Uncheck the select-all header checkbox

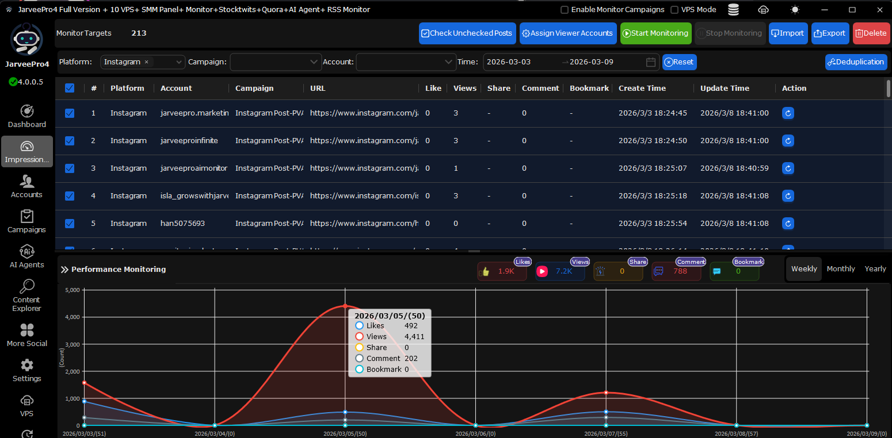pyautogui.click(x=70, y=88)
